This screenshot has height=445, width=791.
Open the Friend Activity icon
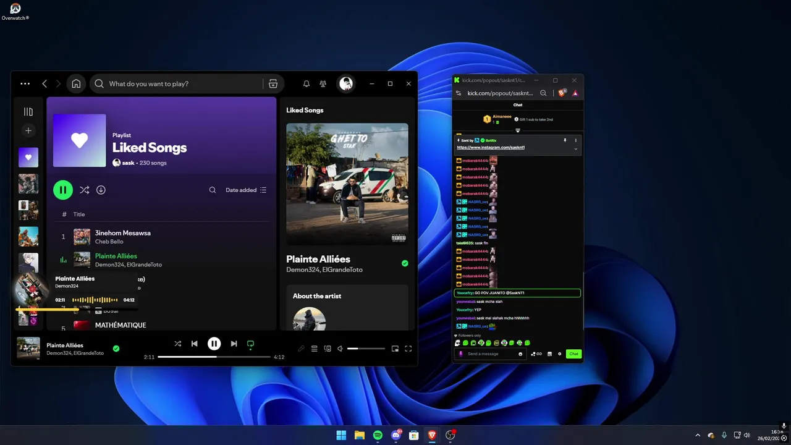click(323, 83)
